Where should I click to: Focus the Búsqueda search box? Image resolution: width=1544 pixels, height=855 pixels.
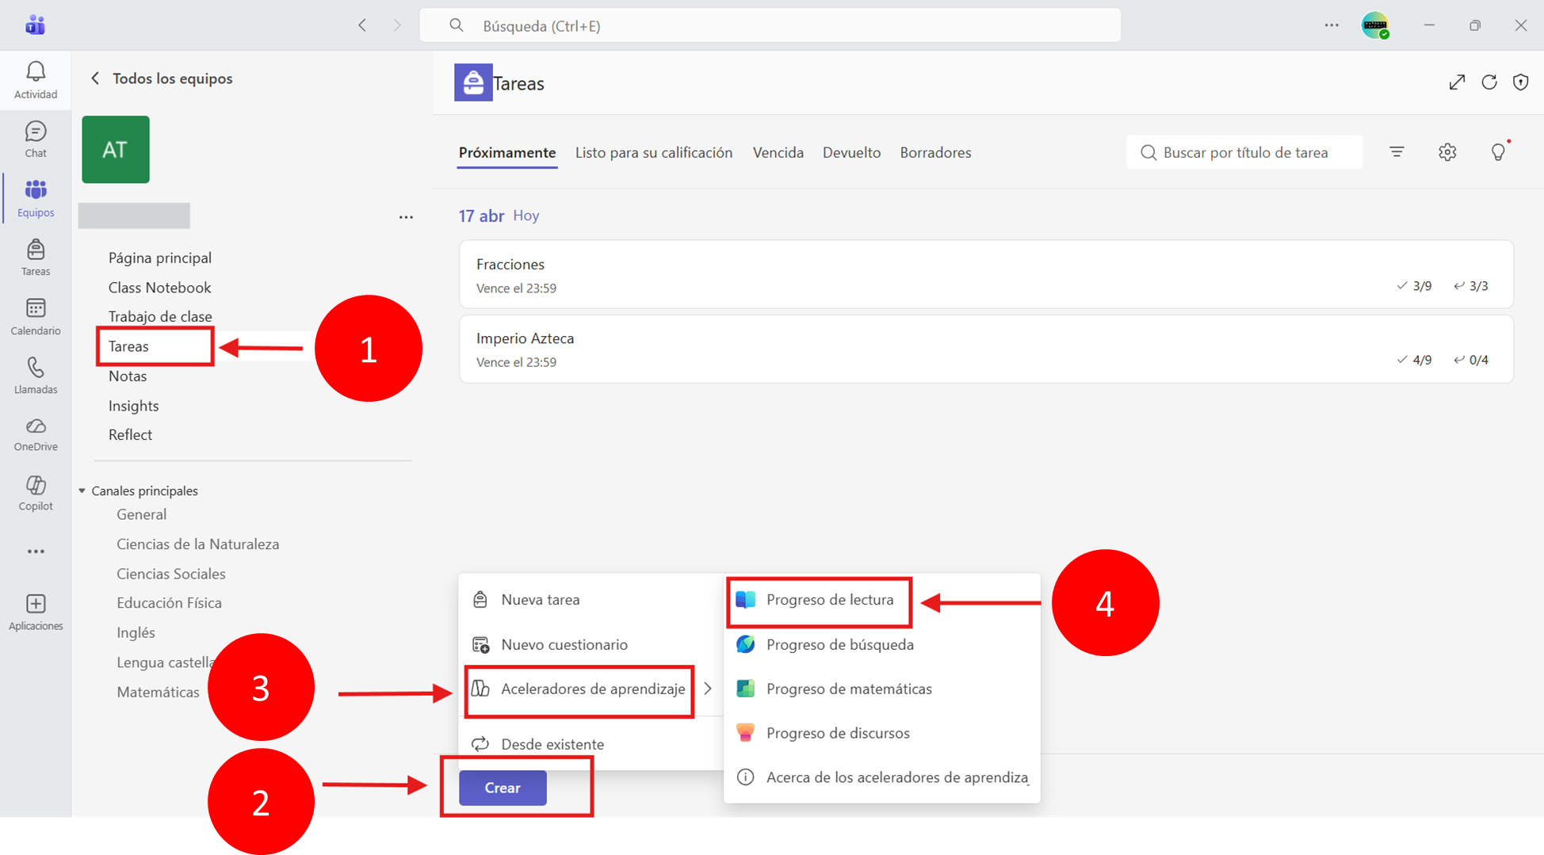[770, 25]
